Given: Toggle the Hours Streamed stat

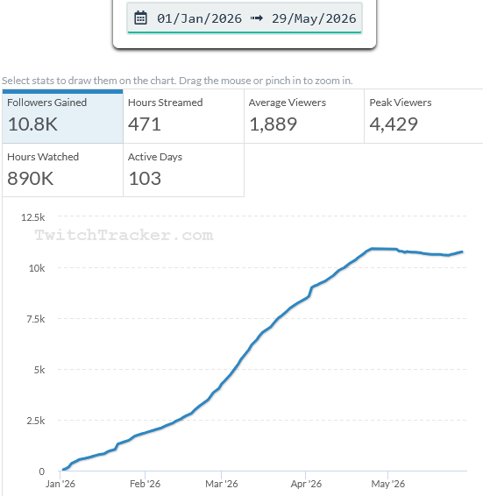Looking at the screenshot, I should [183, 116].
